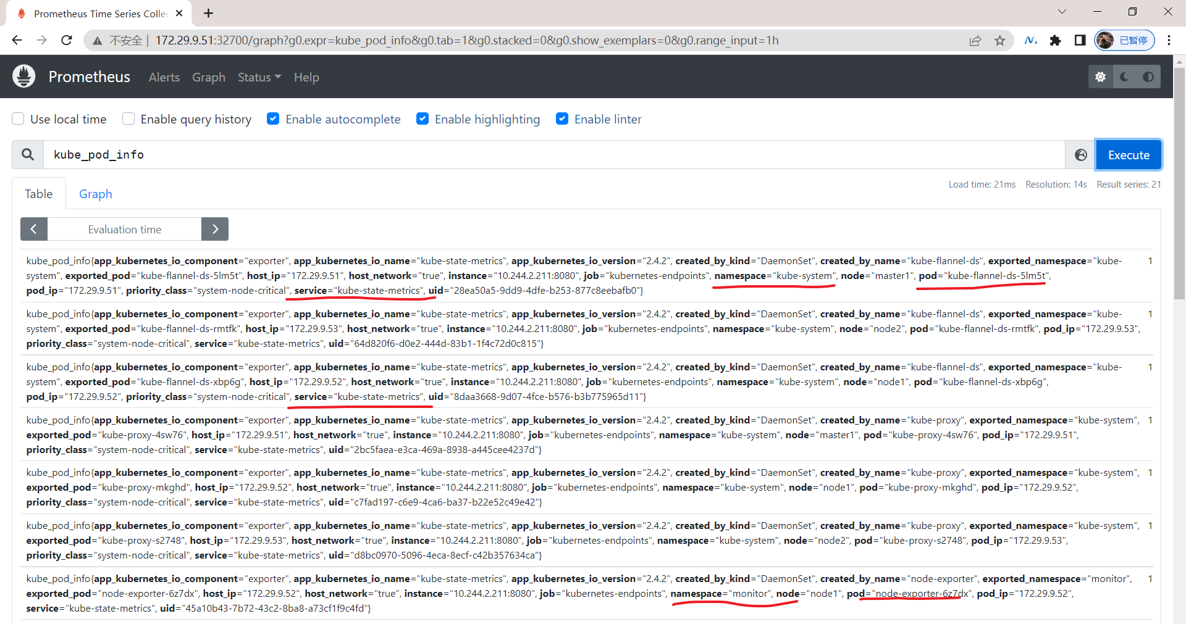Screen dimensions: 1186x624
Task: Disable the Enable autocomplete checkbox
Action: coord(273,119)
